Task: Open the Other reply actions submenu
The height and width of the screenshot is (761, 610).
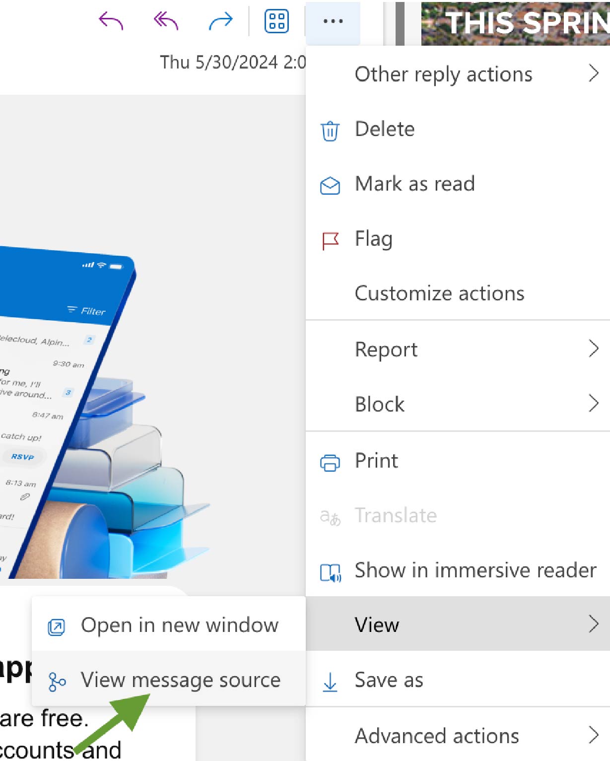Action: point(444,74)
